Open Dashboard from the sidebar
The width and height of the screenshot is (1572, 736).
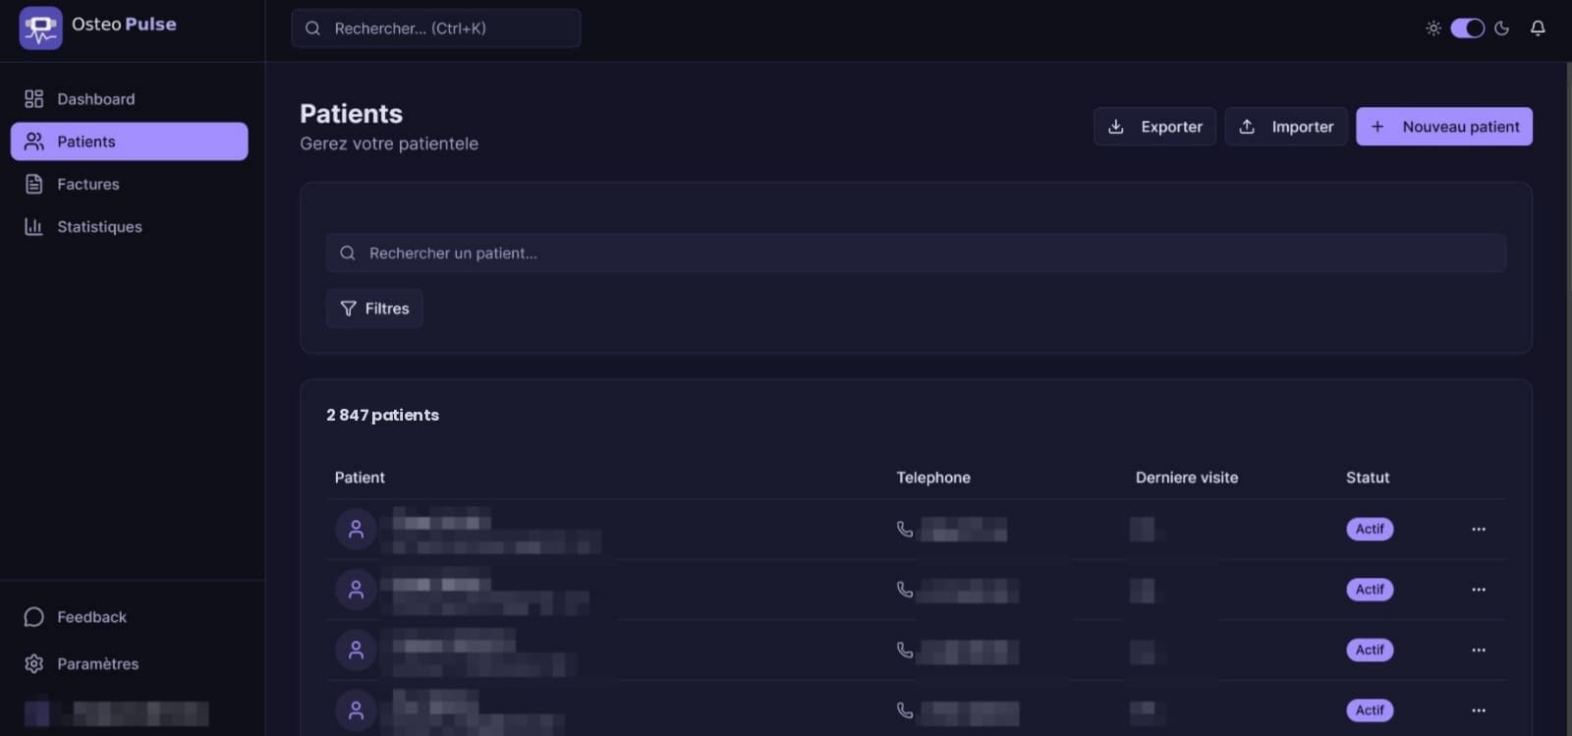tap(95, 99)
